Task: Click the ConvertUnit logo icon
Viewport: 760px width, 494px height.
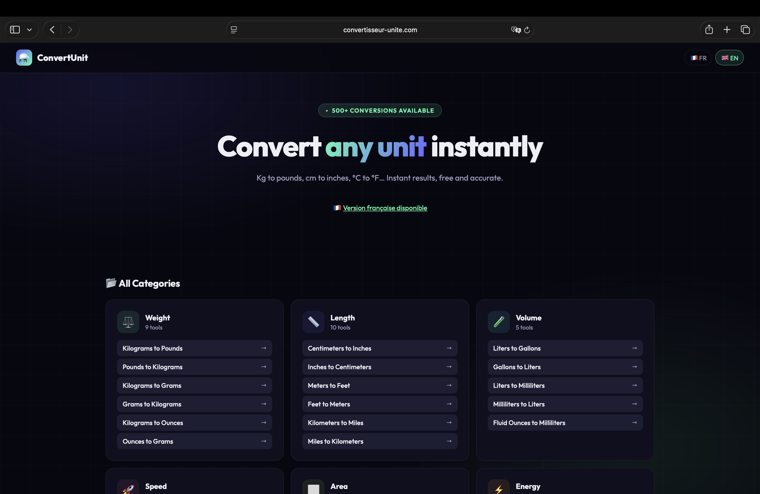Action: click(23, 58)
